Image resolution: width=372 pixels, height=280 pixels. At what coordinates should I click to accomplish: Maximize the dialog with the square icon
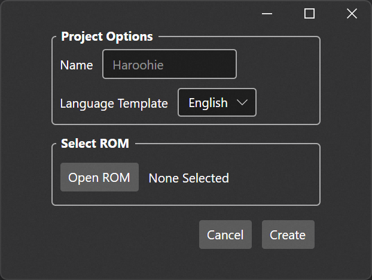pyautogui.click(x=309, y=14)
